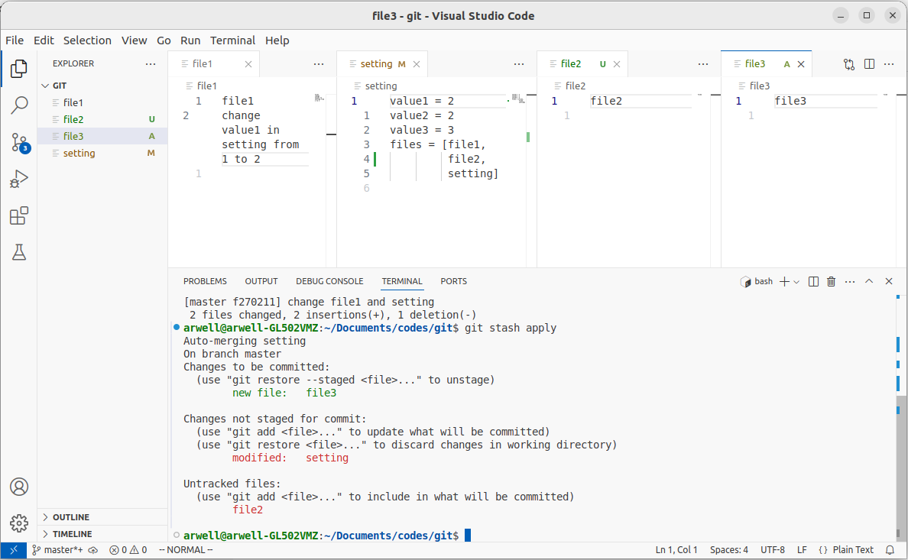Toggle split editor layout in file3 group
The width and height of the screenshot is (908, 560).
[x=869, y=64]
